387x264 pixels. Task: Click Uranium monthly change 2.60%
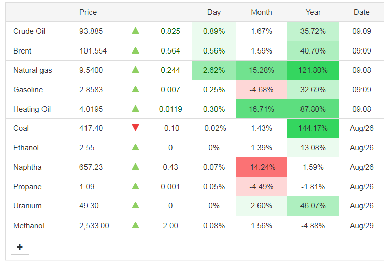click(x=262, y=206)
